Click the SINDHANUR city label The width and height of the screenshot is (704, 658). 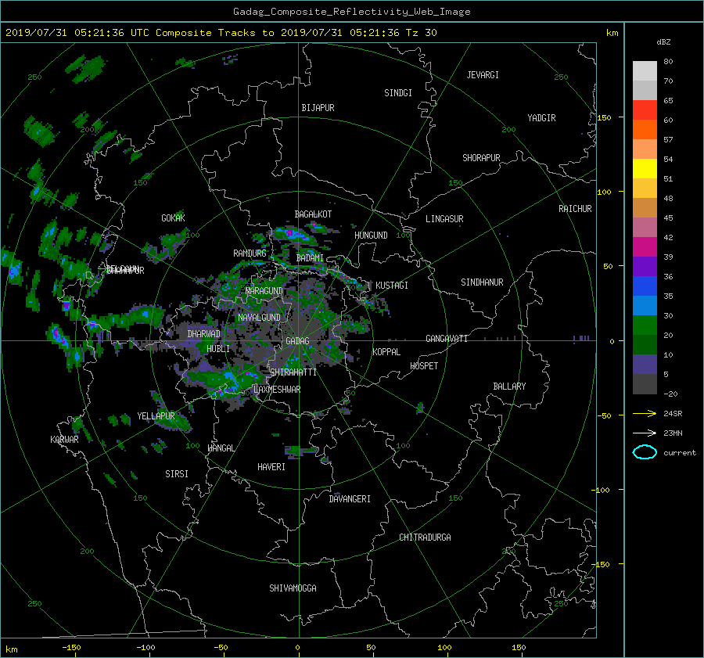pos(482,282)
